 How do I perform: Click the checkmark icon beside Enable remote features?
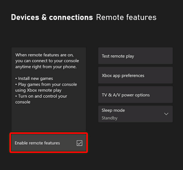tap(79, 143)
